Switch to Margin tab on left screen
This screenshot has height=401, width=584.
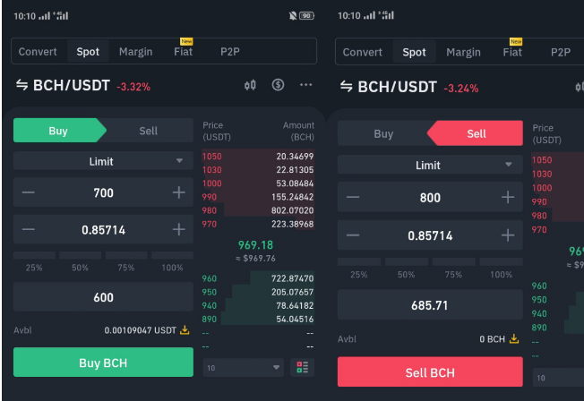click(135, 51)
